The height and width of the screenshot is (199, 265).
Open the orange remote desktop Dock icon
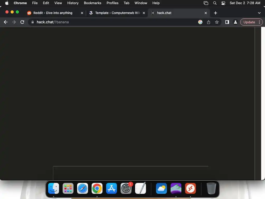[x=190, y=188]
